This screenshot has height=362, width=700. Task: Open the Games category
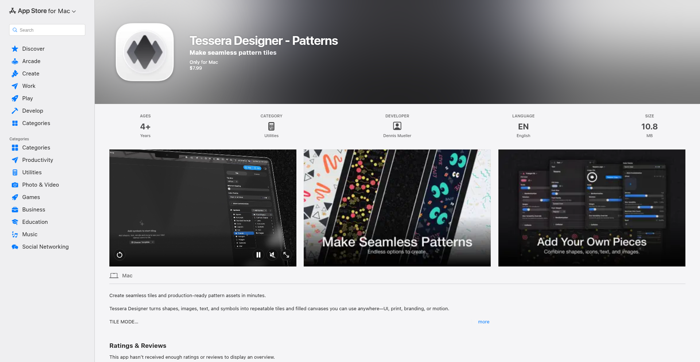click(31, 197)
